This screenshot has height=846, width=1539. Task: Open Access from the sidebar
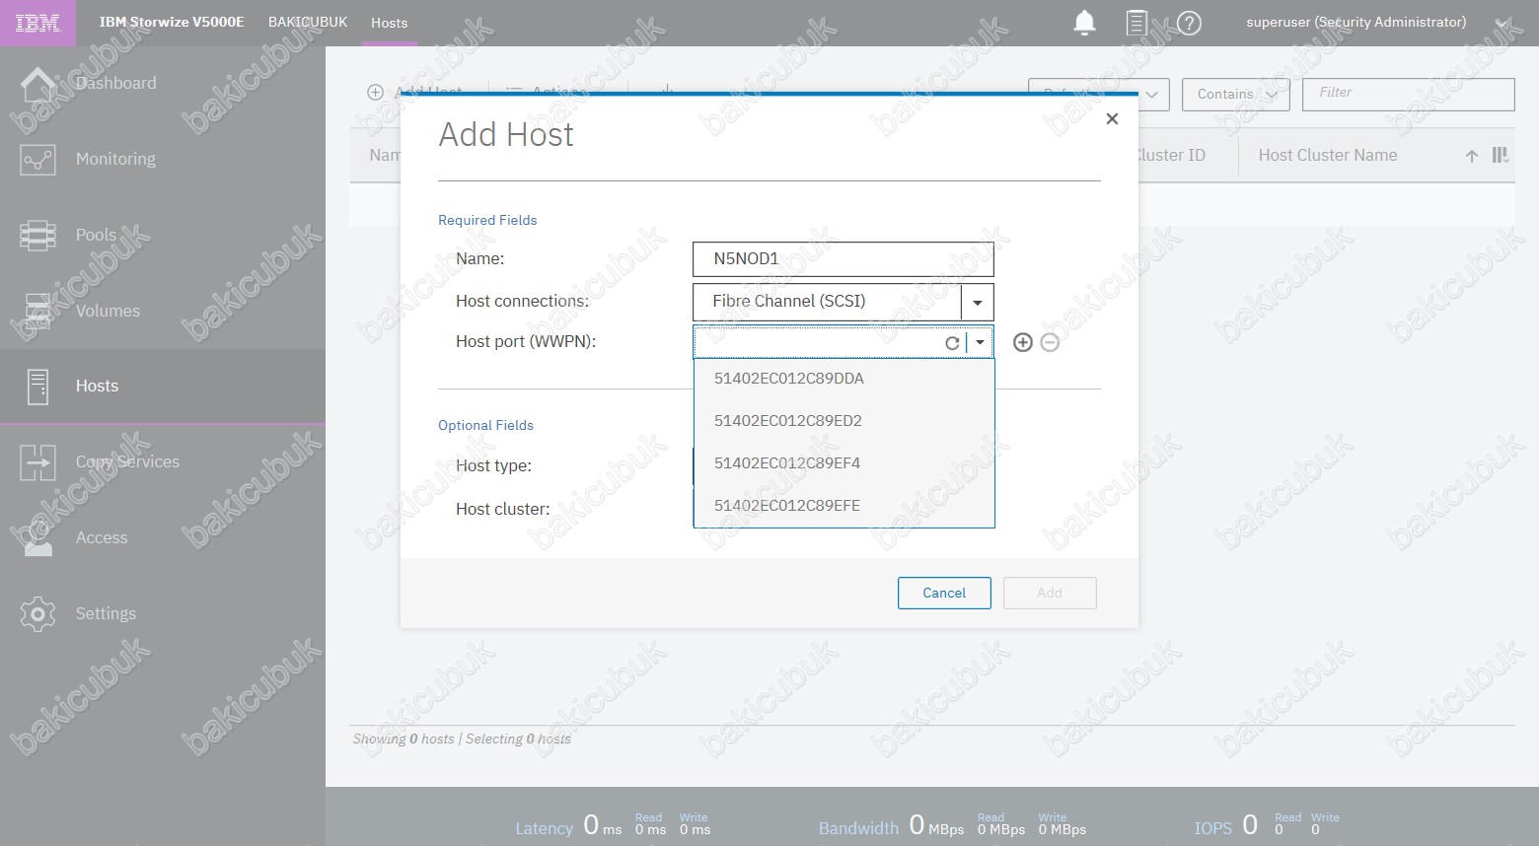[102, 538]
